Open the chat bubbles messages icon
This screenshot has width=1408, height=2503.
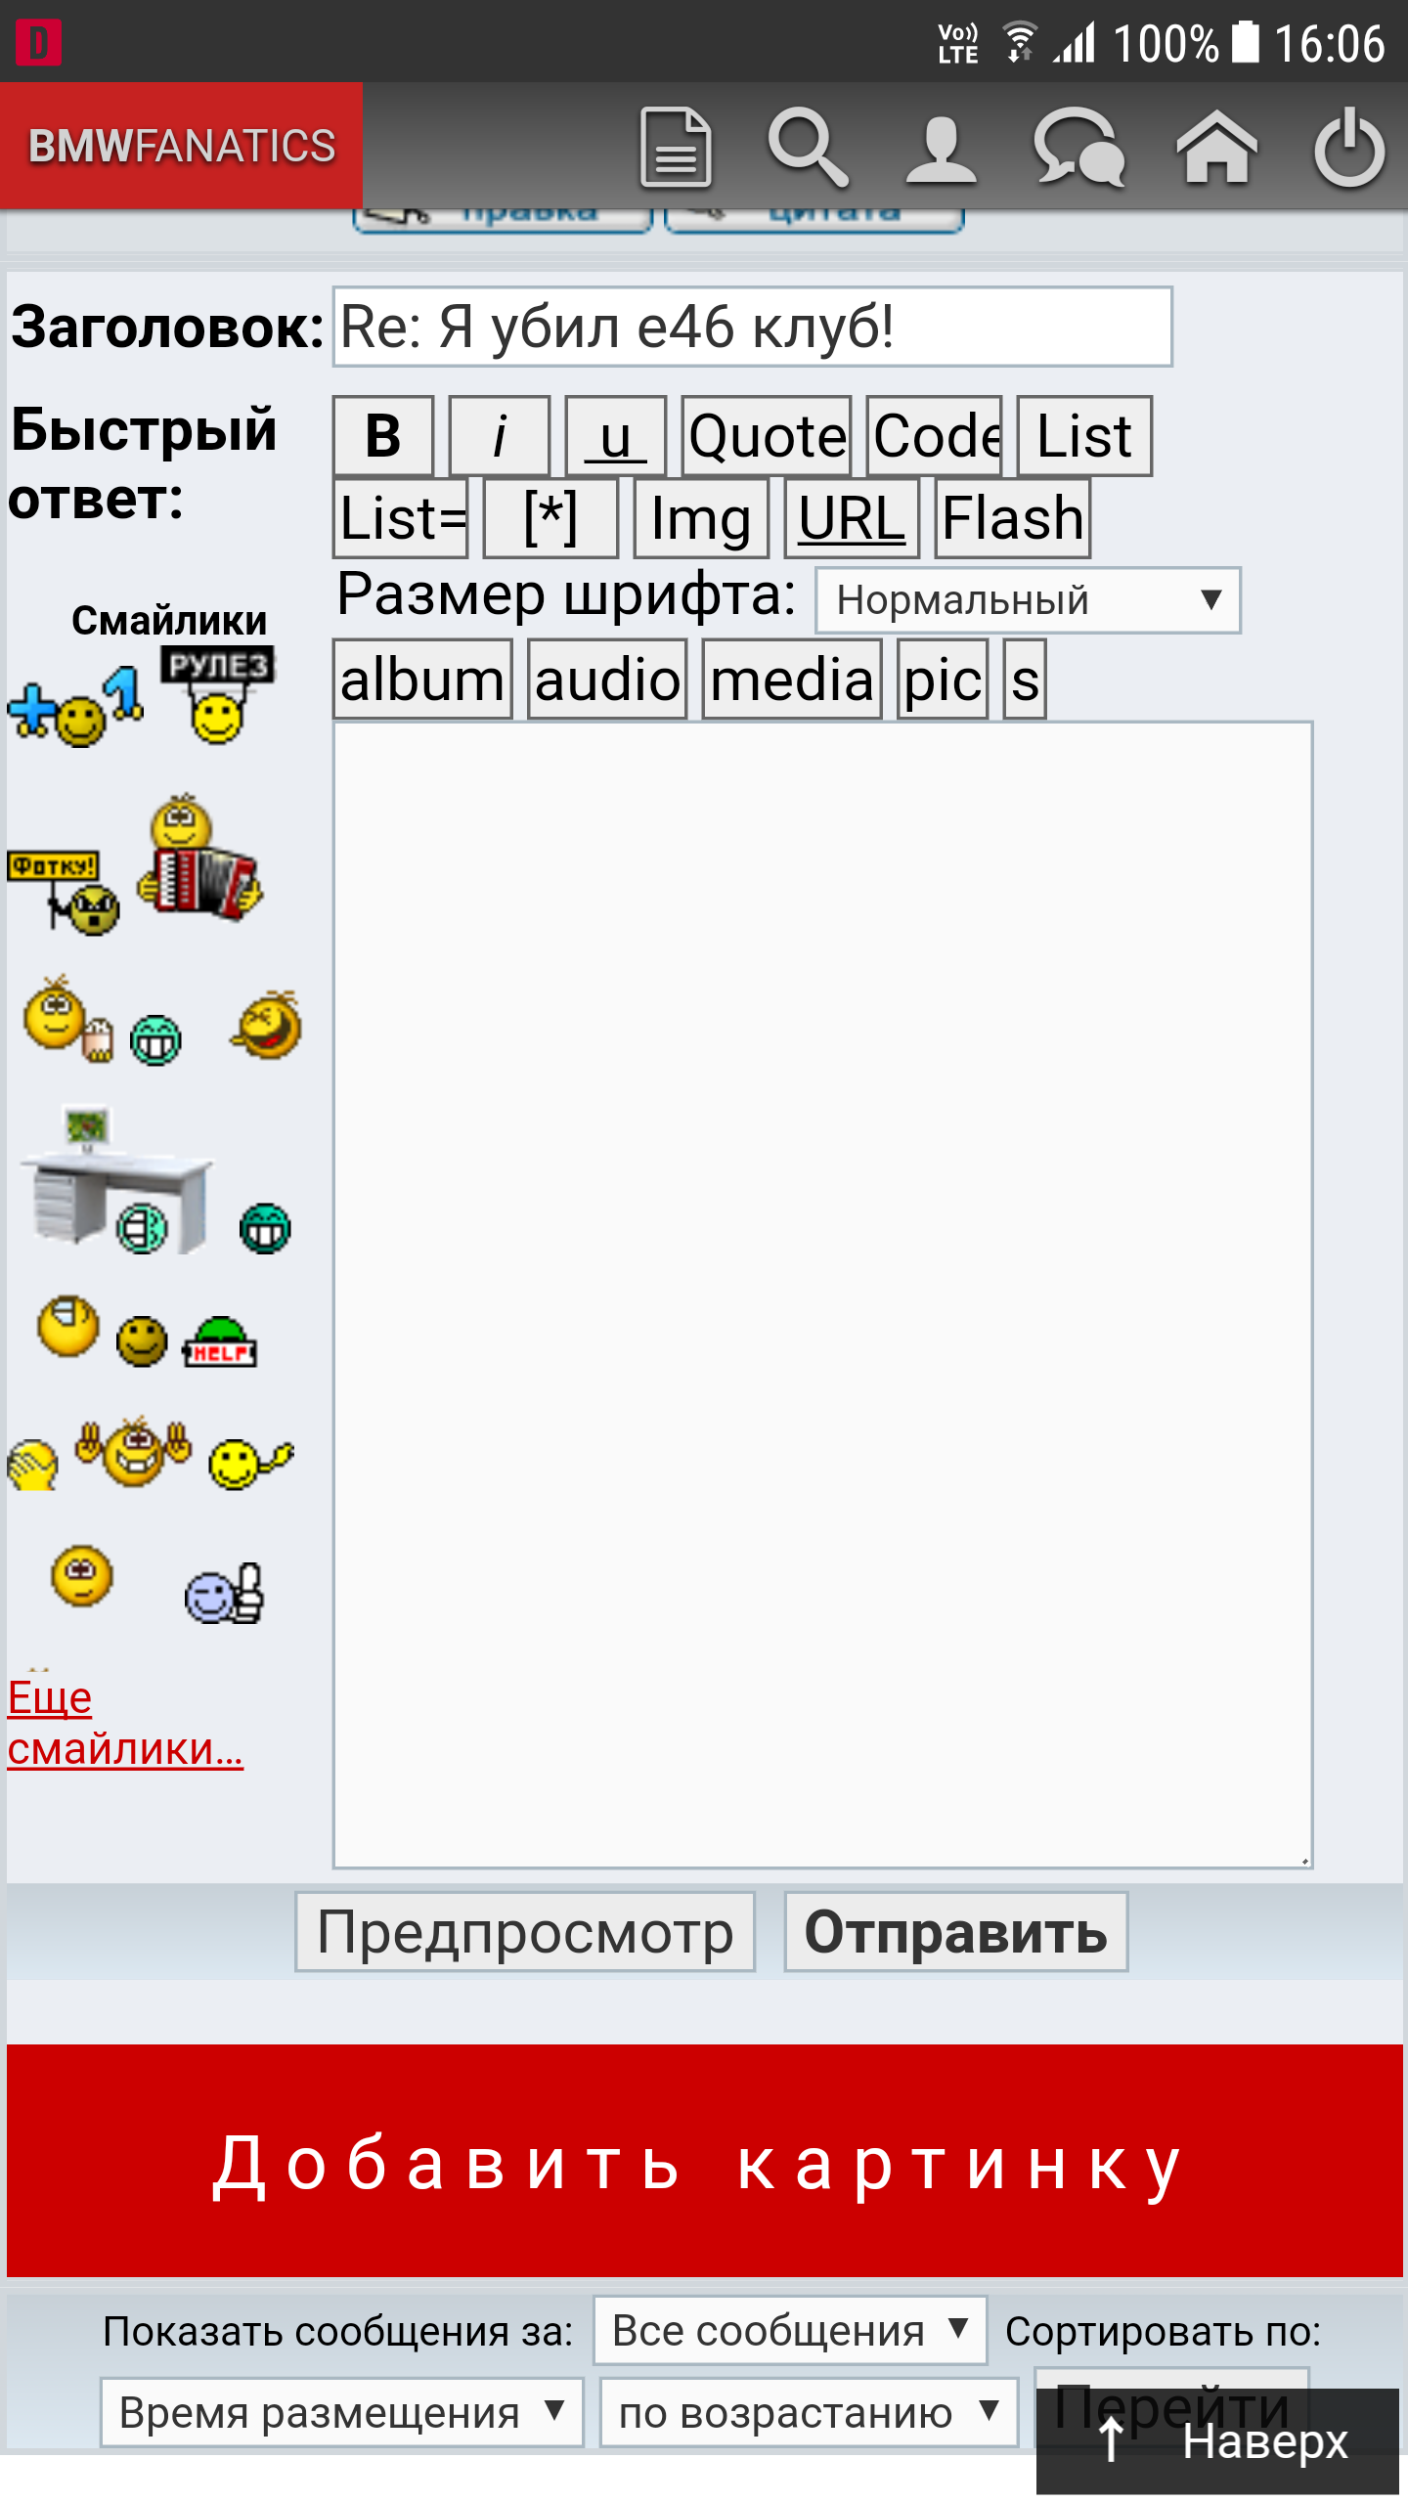click(1079, 147)
